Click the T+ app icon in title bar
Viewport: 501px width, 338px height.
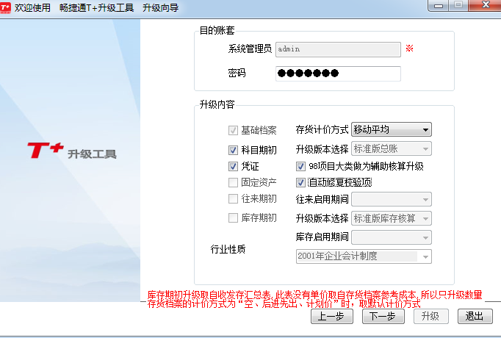pyautogui.click(x=5, y=7)
